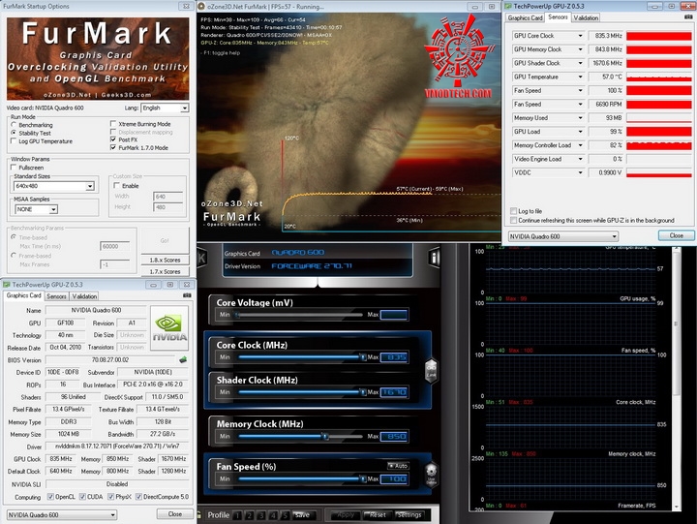
Task: Enable Fullscreen in Window Params
Action: pos(14,168)
